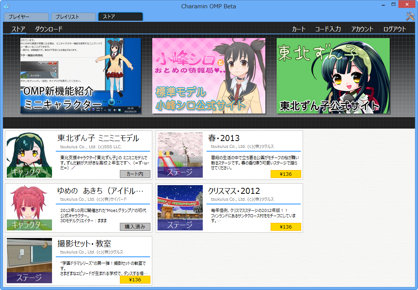Open the ダウンロード section
The height and width of the screenshot is (290, 418).
pos(49,29)
